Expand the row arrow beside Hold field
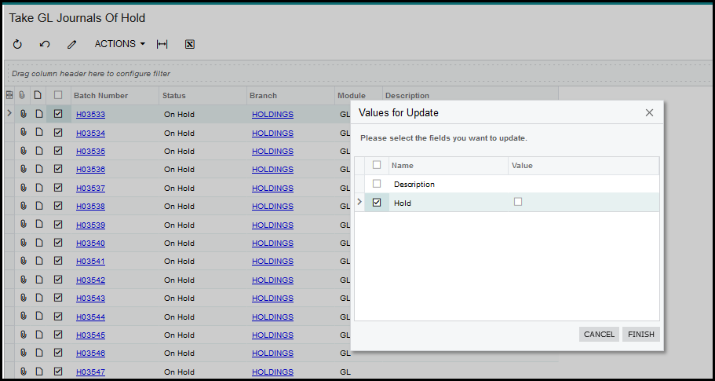This screenshot has height=381, width=715. tap(360, 203)
